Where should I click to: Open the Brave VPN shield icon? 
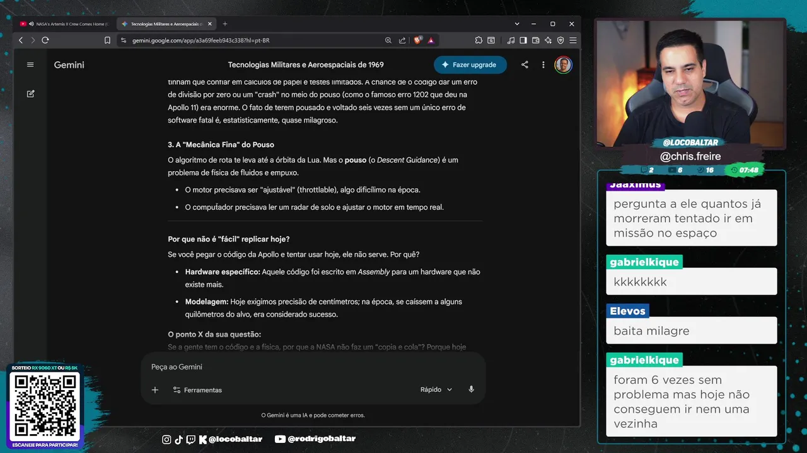point(560,40)
